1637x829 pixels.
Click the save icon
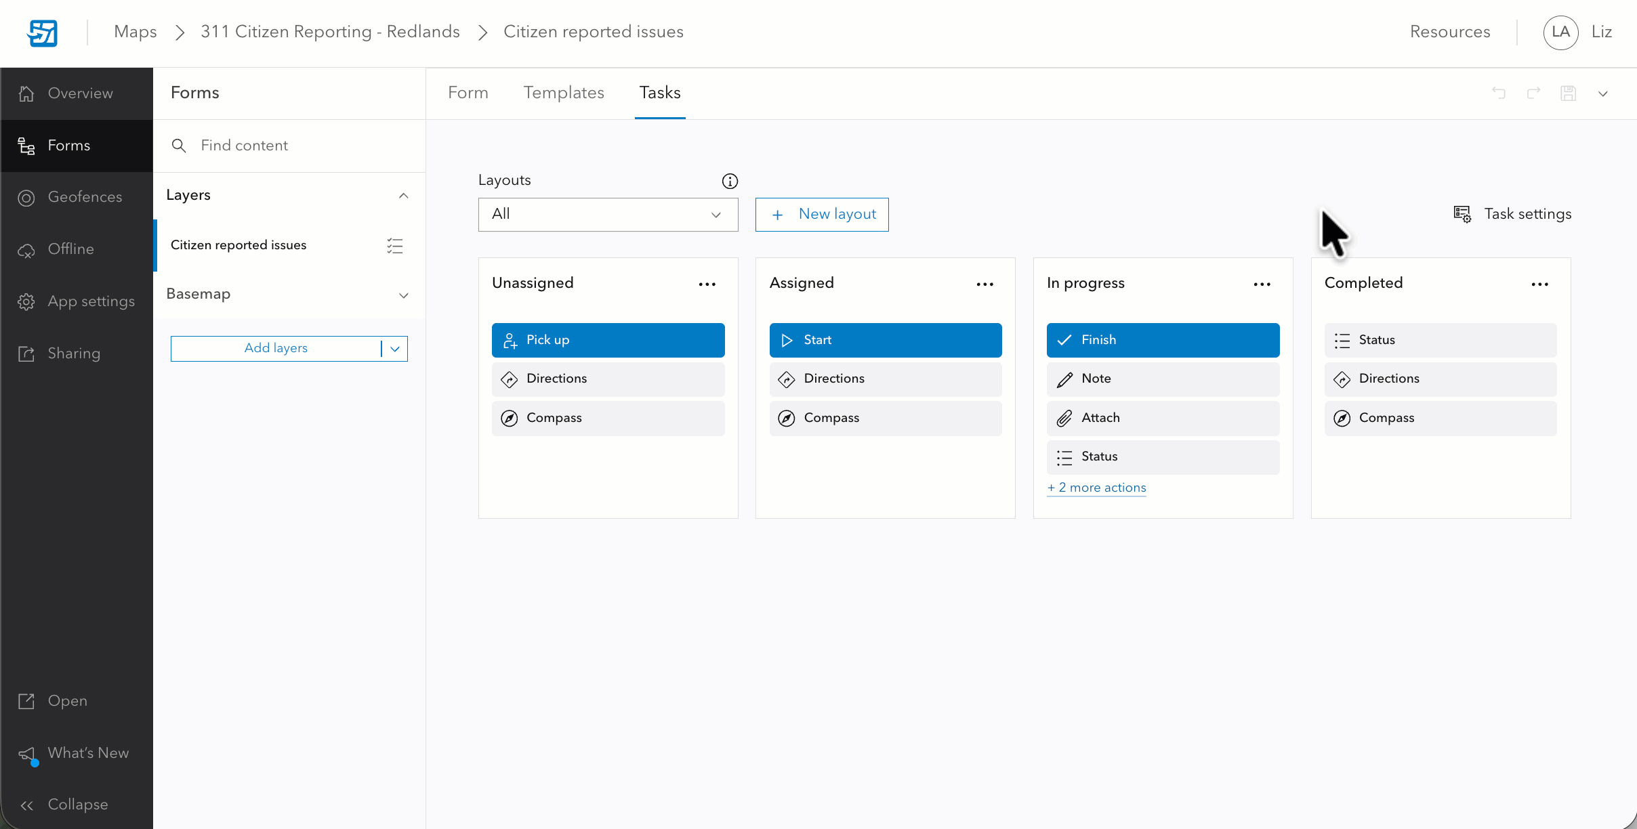pos(1569,93)
